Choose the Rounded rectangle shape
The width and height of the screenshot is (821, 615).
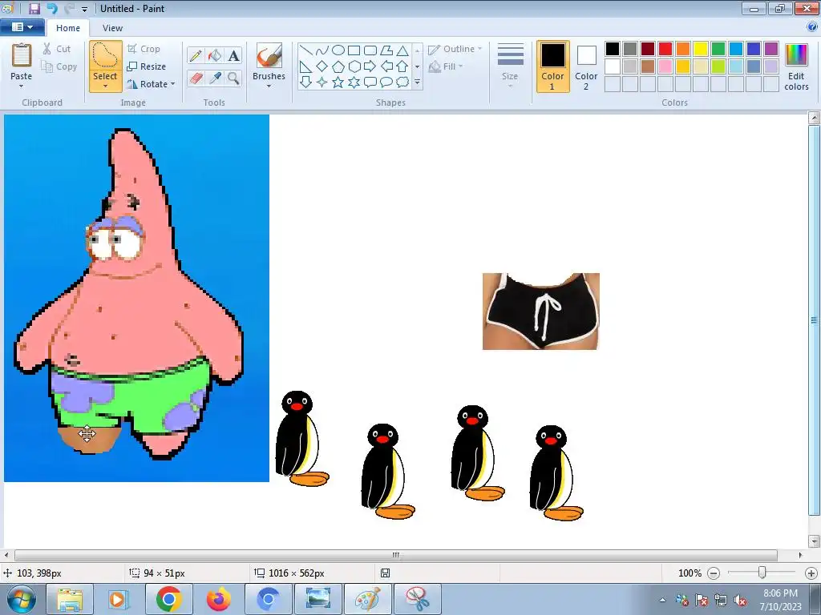click(x=370, y=50)
